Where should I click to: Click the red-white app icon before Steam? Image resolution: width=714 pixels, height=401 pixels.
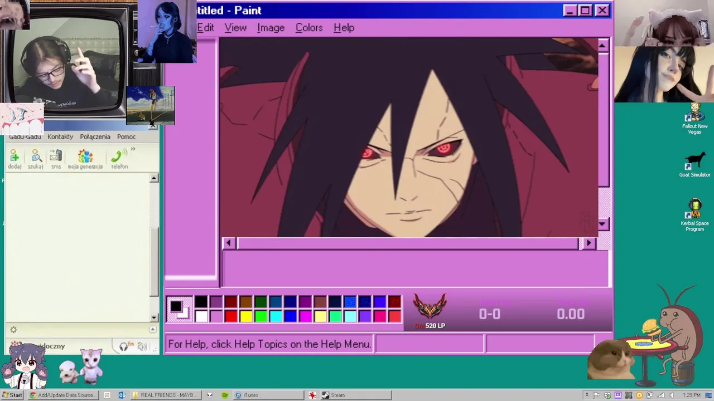pyautogui.click(x=312, y=395)
